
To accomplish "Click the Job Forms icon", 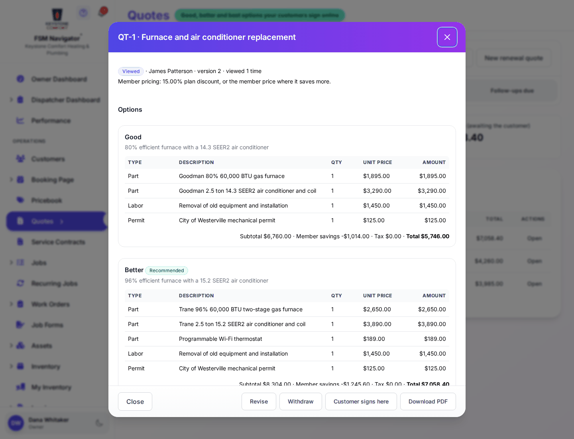I will (20, 325).
